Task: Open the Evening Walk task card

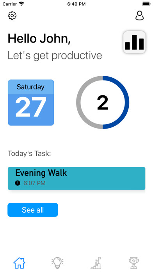Action: pos(76,178)
